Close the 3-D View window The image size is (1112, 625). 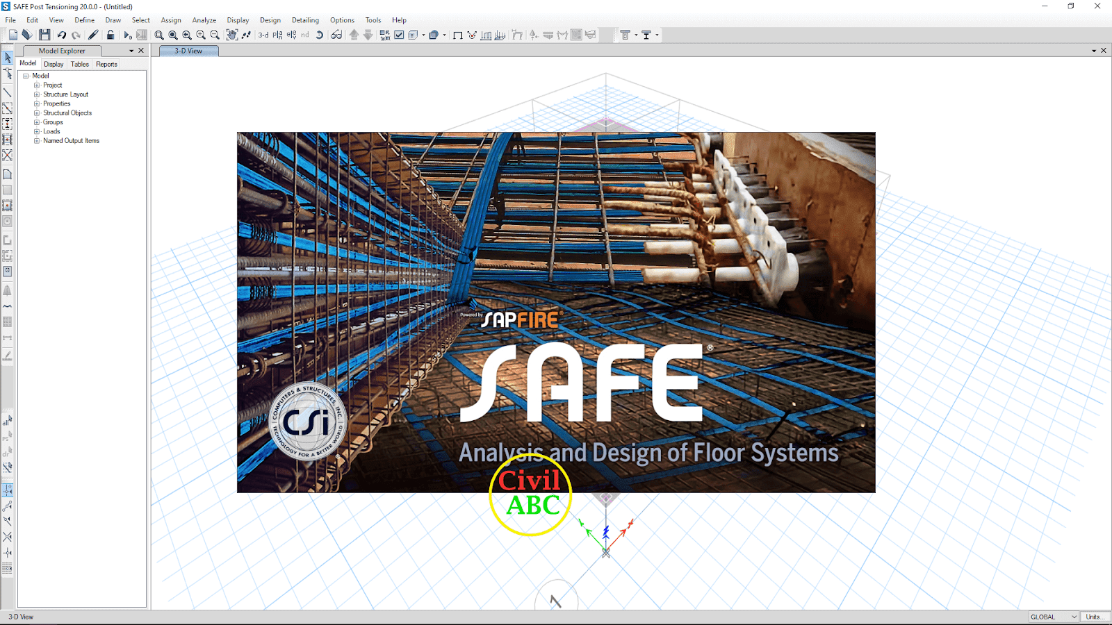click(x=1104, y=51)
